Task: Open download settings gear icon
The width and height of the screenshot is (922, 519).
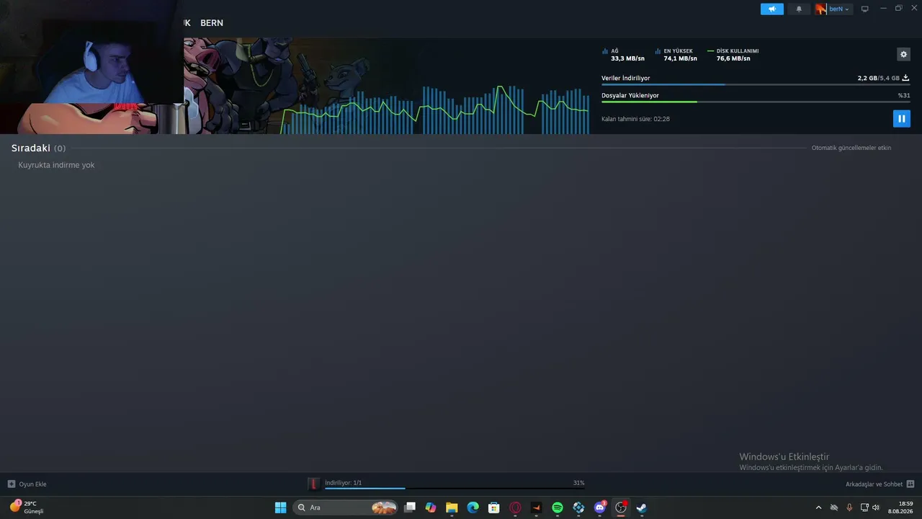Action: [903, 54]
